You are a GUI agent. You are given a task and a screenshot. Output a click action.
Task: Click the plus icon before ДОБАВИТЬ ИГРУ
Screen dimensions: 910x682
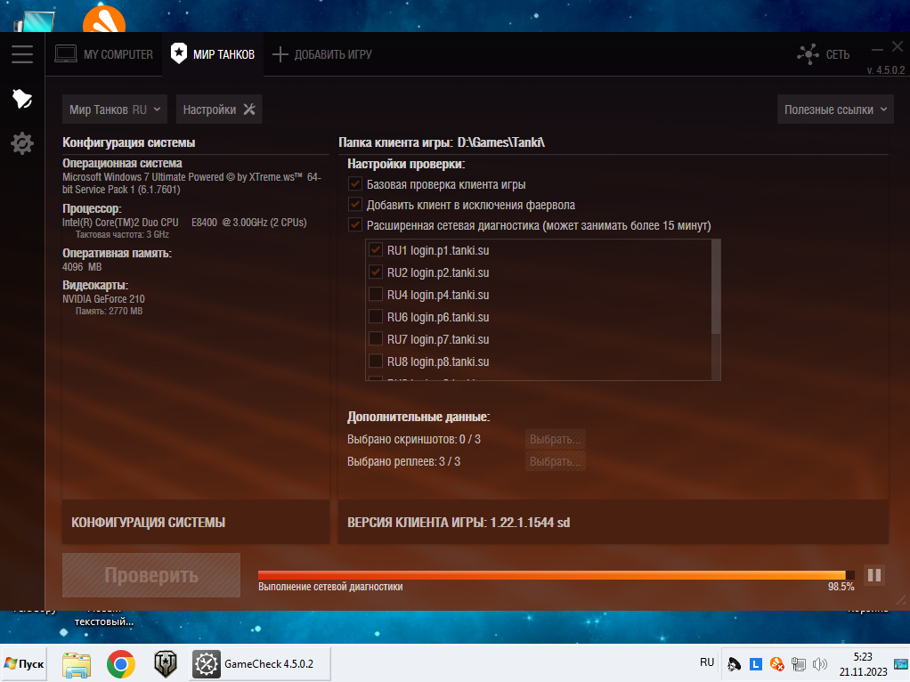click(x=280, y=54)
